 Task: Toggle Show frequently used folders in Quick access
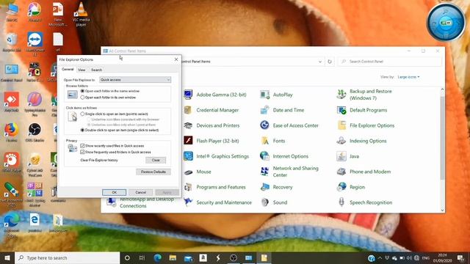click(82, 152)
